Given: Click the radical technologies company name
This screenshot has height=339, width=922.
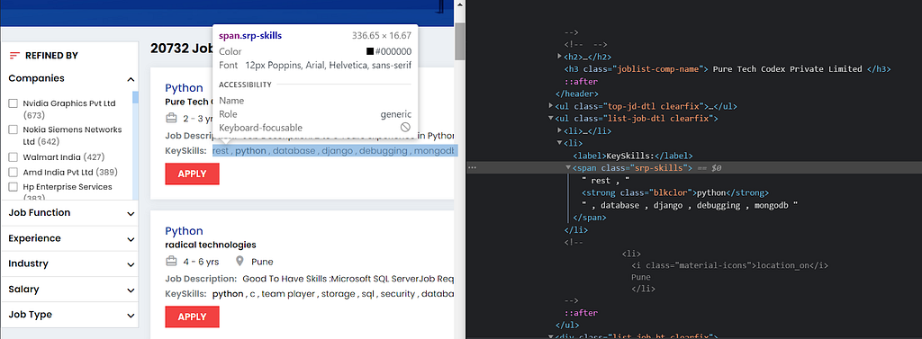Looking at the screenshot, I should 211,245.
